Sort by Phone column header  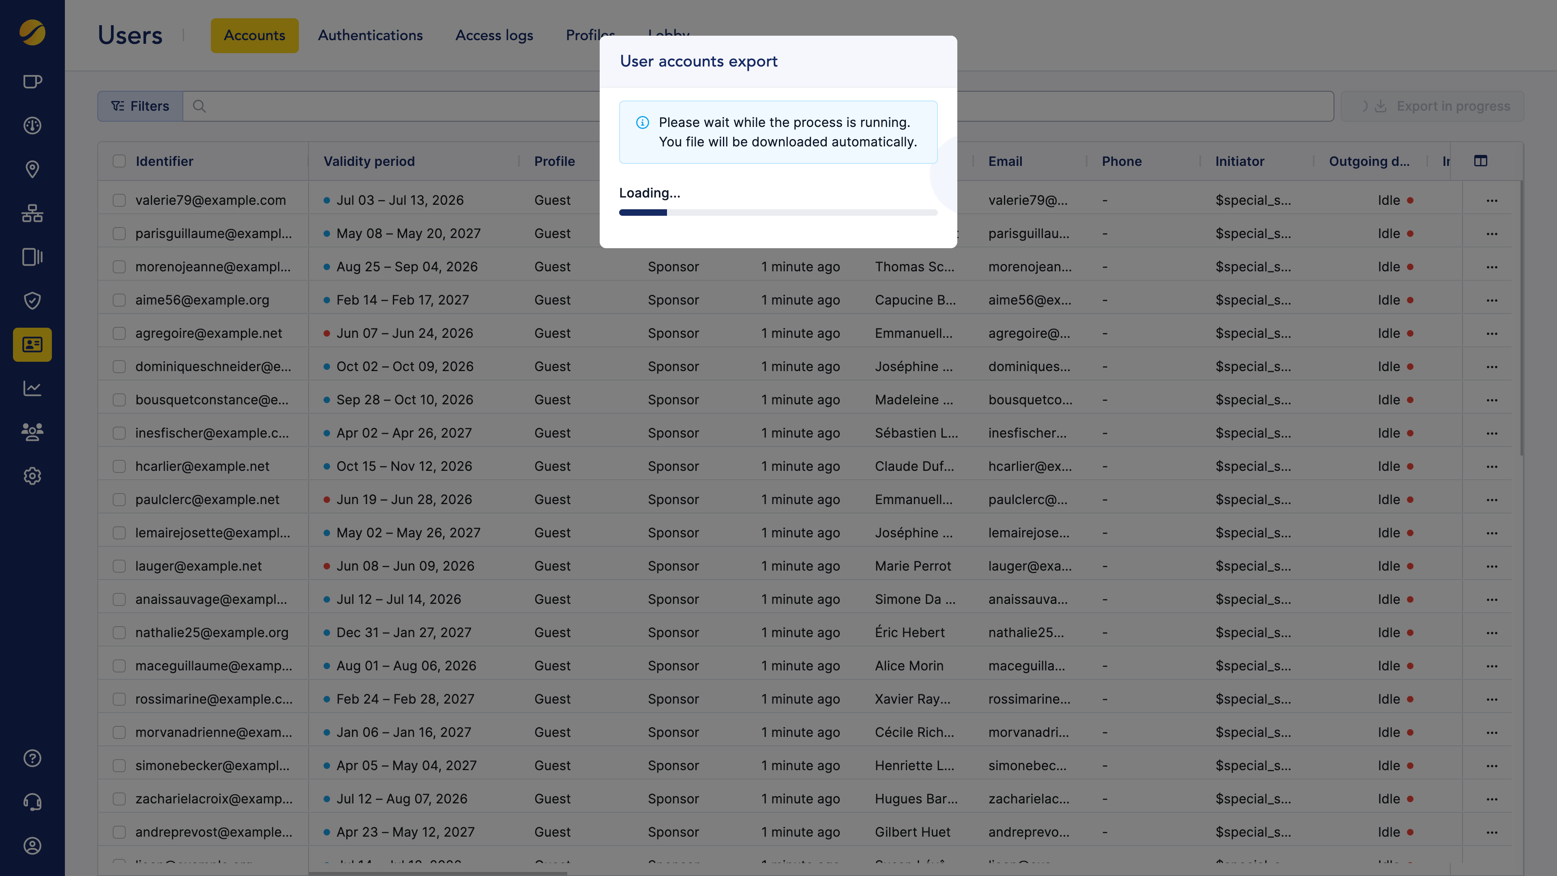(x=1122, y=161)
